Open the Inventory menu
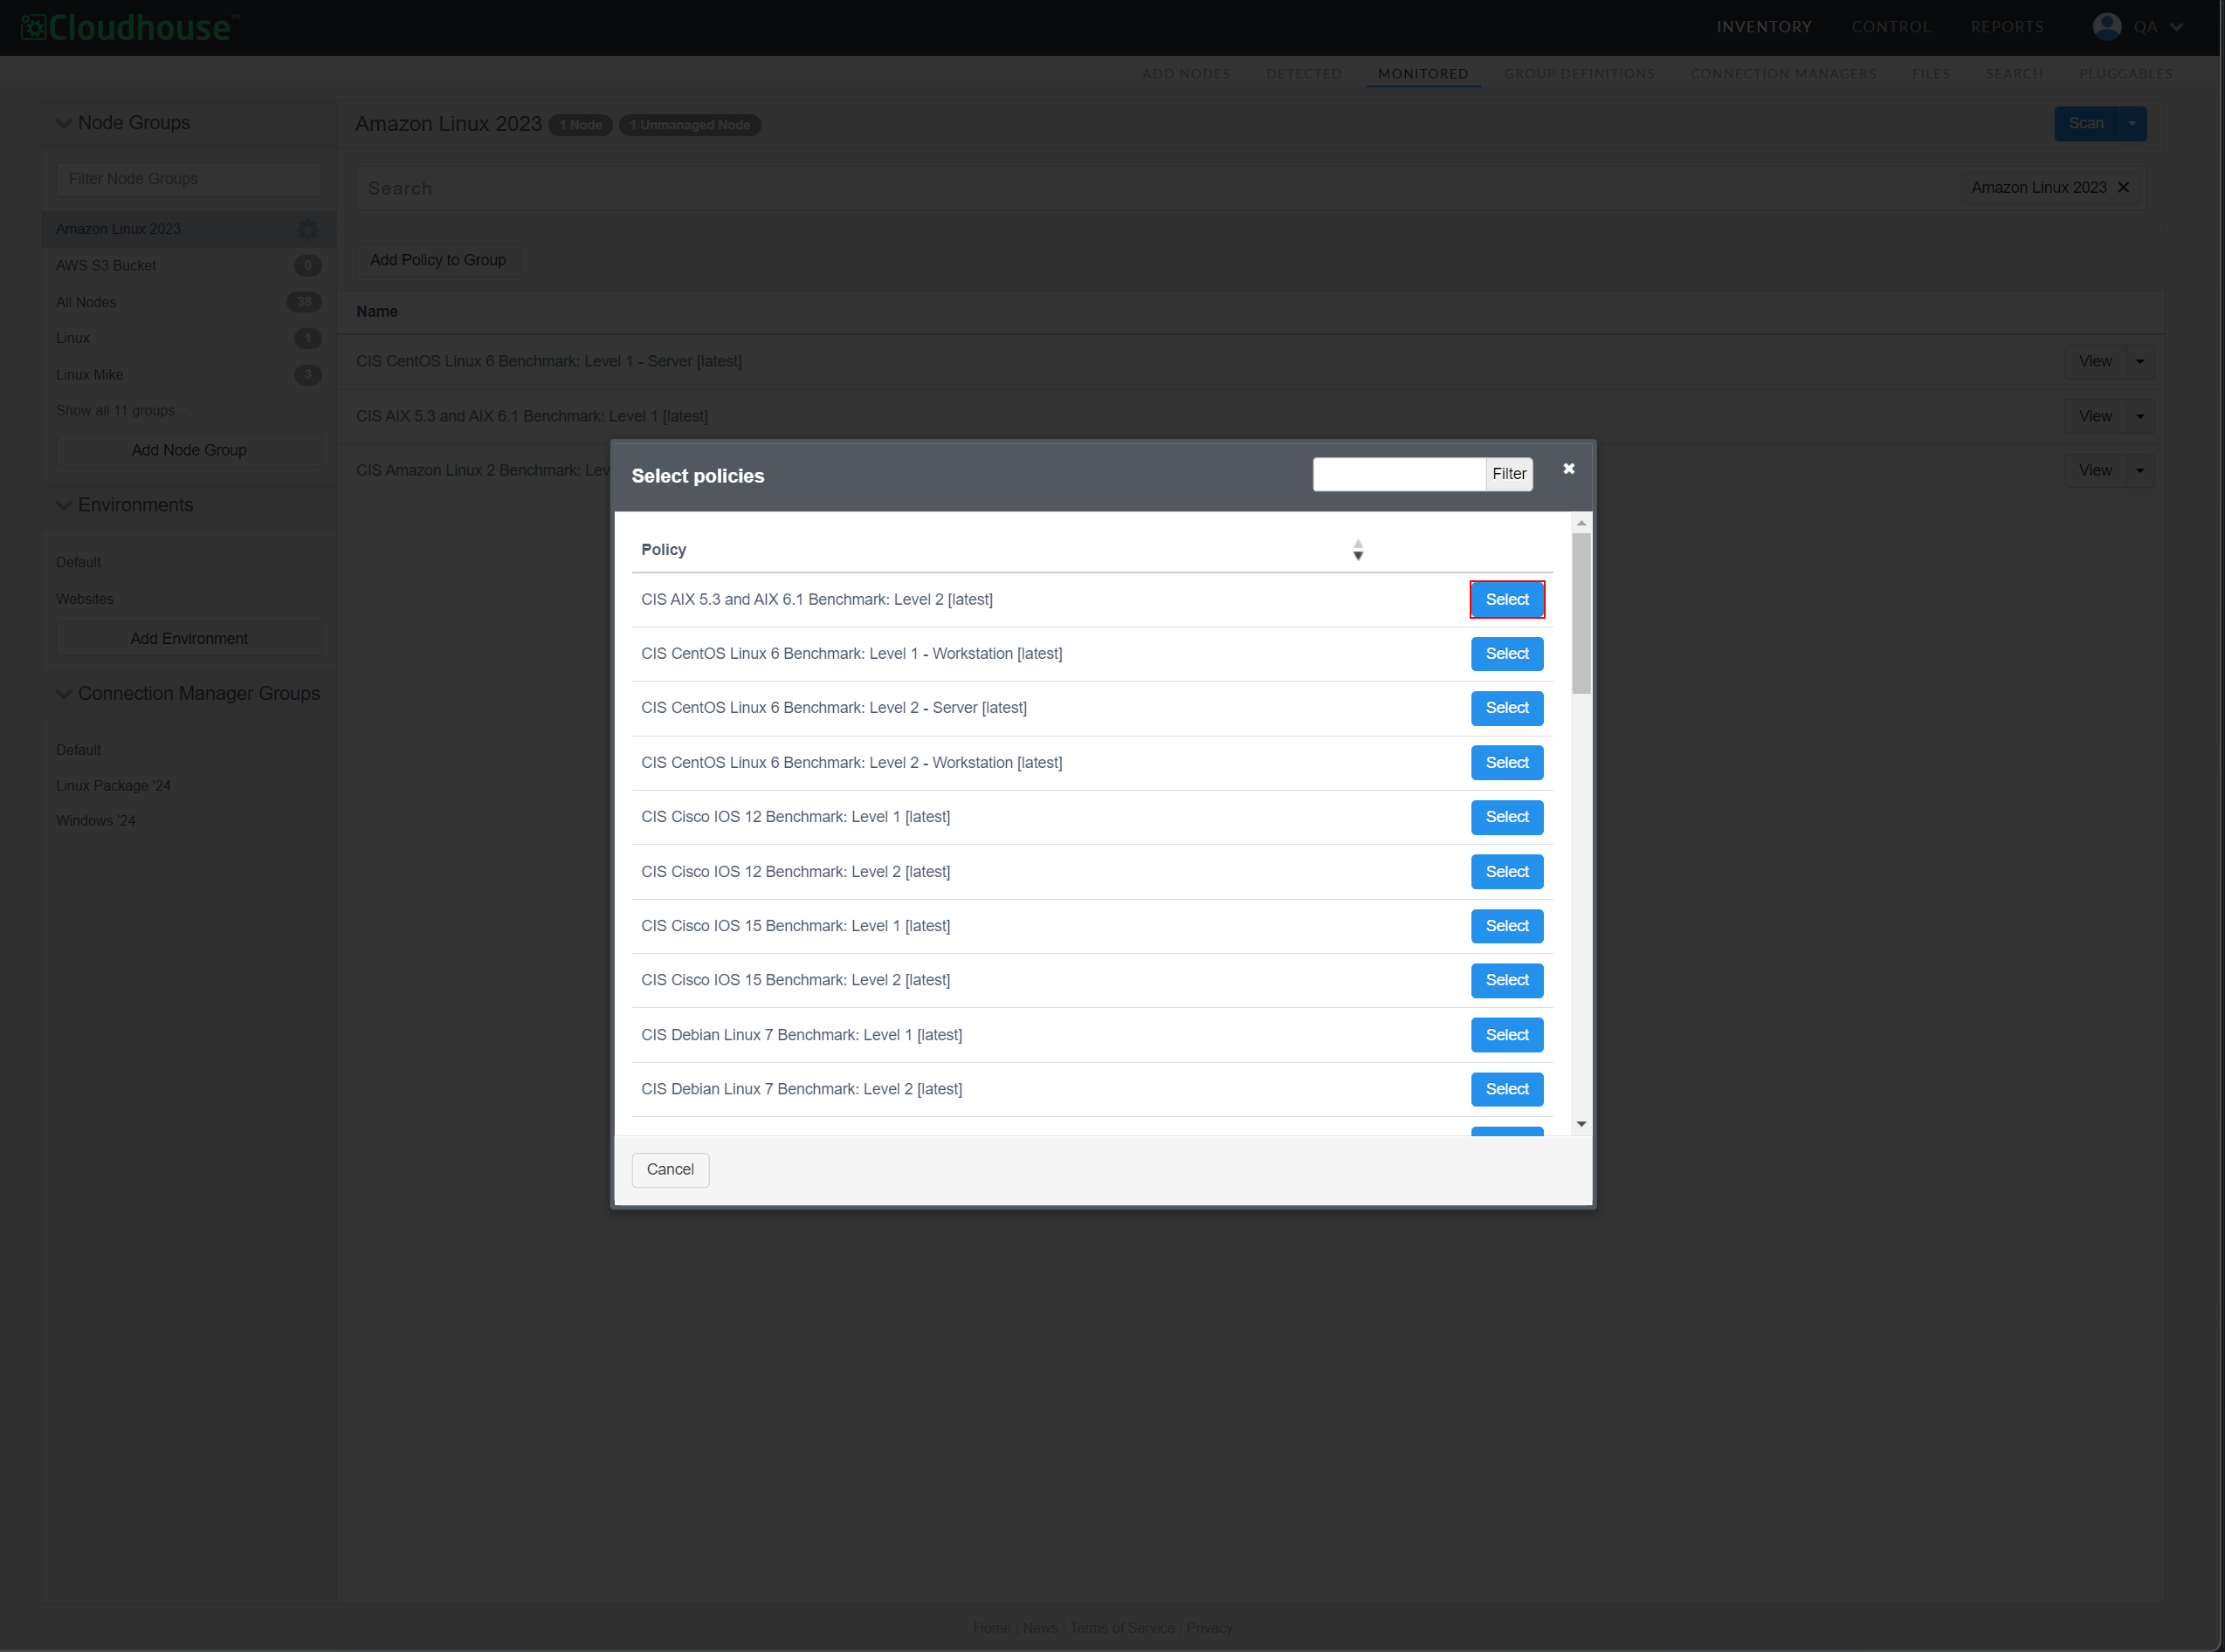This screenshot has height=1652, width=2225. pyautogui.click(x=1764, y=27)
